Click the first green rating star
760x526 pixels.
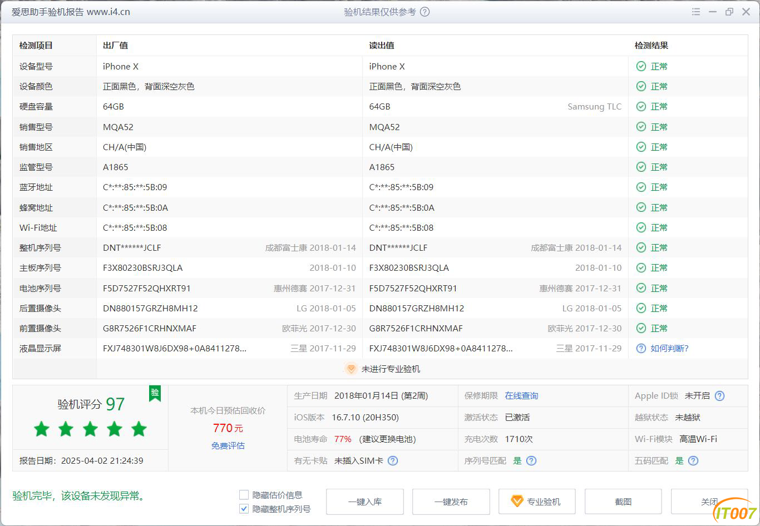42,429
